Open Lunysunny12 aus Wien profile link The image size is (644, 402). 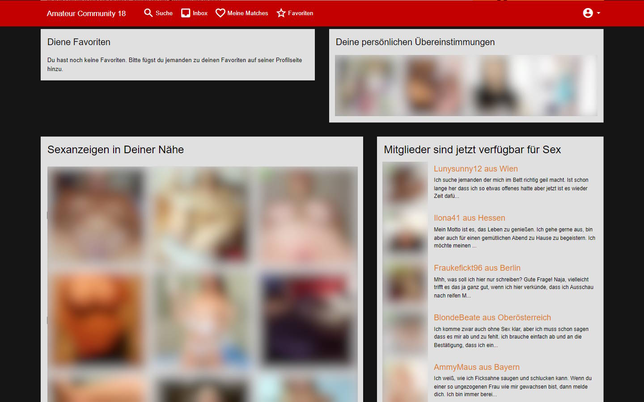475,169
